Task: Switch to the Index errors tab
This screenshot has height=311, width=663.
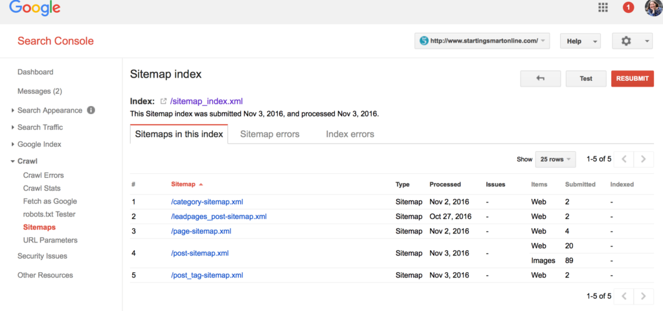Action: [x=350, y=134]
